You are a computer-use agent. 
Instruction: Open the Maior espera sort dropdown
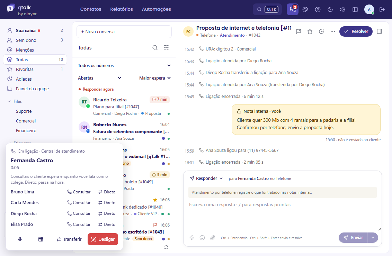155,78
